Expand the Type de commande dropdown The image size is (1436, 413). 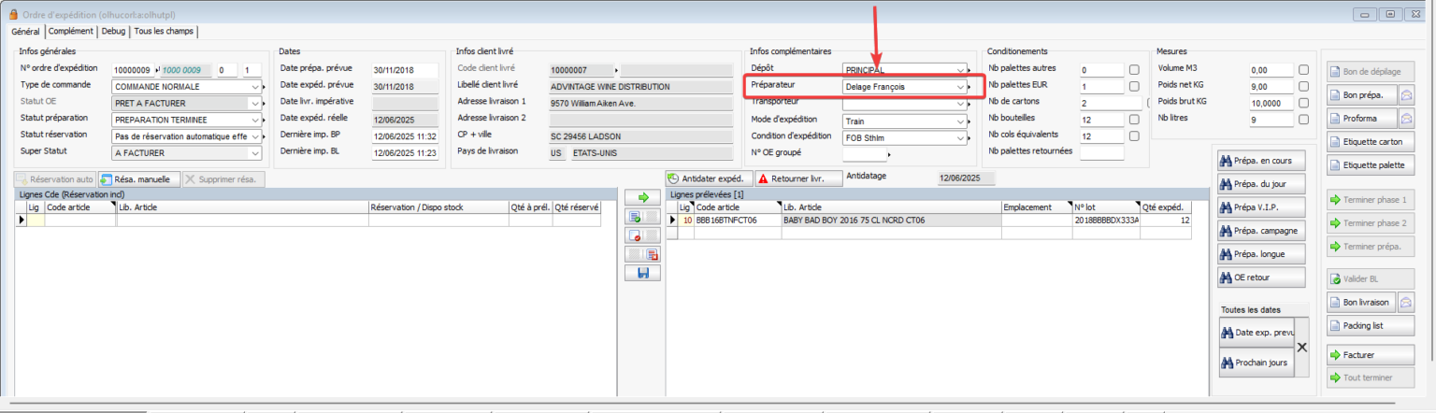point(256,87)
